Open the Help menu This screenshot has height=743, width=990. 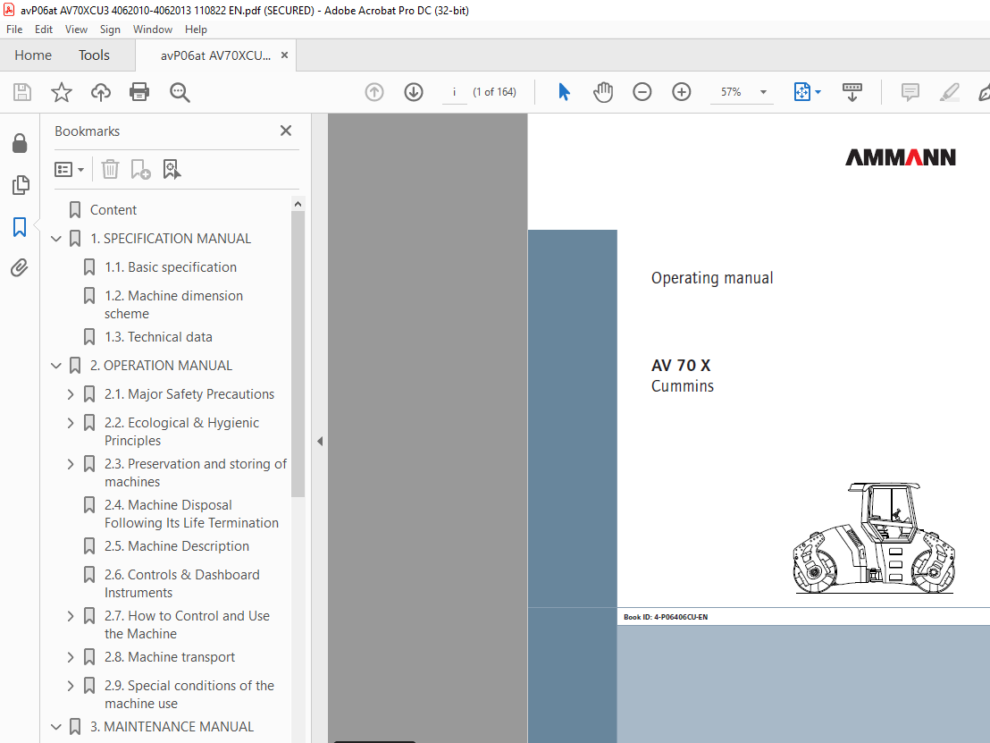196,30
